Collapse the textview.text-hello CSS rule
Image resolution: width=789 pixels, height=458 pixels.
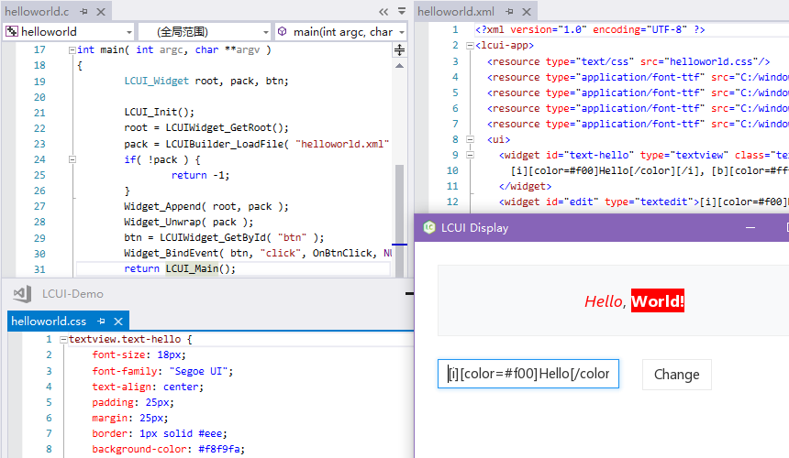[x=63, y=340]
